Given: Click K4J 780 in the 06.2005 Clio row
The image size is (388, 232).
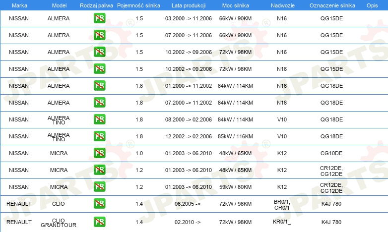Looking at the screenshot, I should coord(331,204).
